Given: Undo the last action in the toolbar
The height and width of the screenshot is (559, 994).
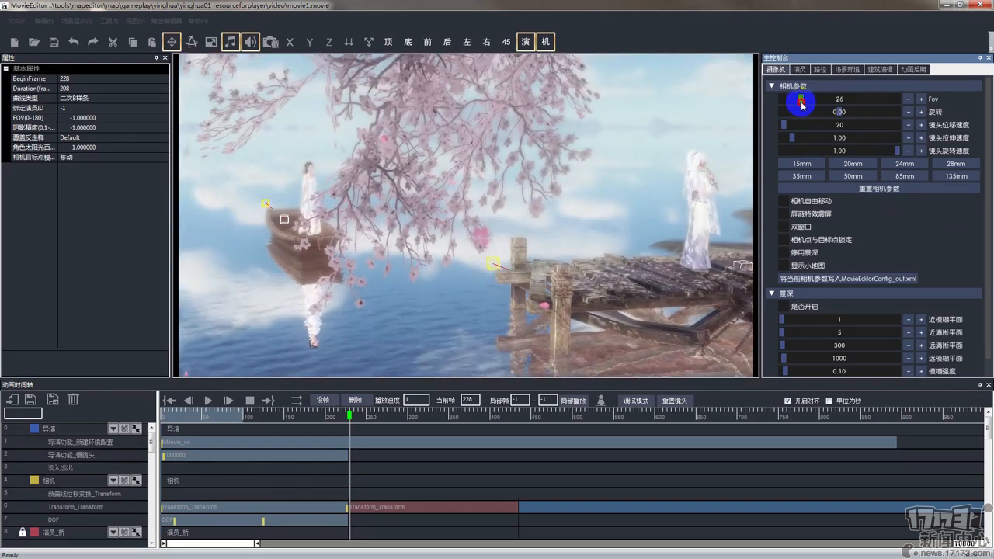Looking at the screenshot, I should pos(74,42).
